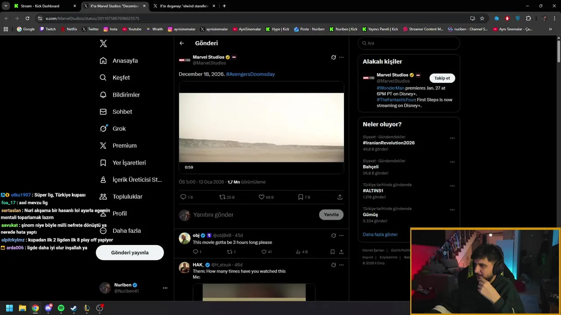Open the Netflix bookmark
Image resolution: width=561 pixels, height=315 pixels.
(69, 29)
